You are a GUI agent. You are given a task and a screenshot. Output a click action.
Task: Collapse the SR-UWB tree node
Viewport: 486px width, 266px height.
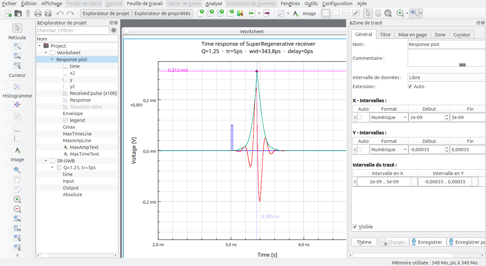coord(46,161)
